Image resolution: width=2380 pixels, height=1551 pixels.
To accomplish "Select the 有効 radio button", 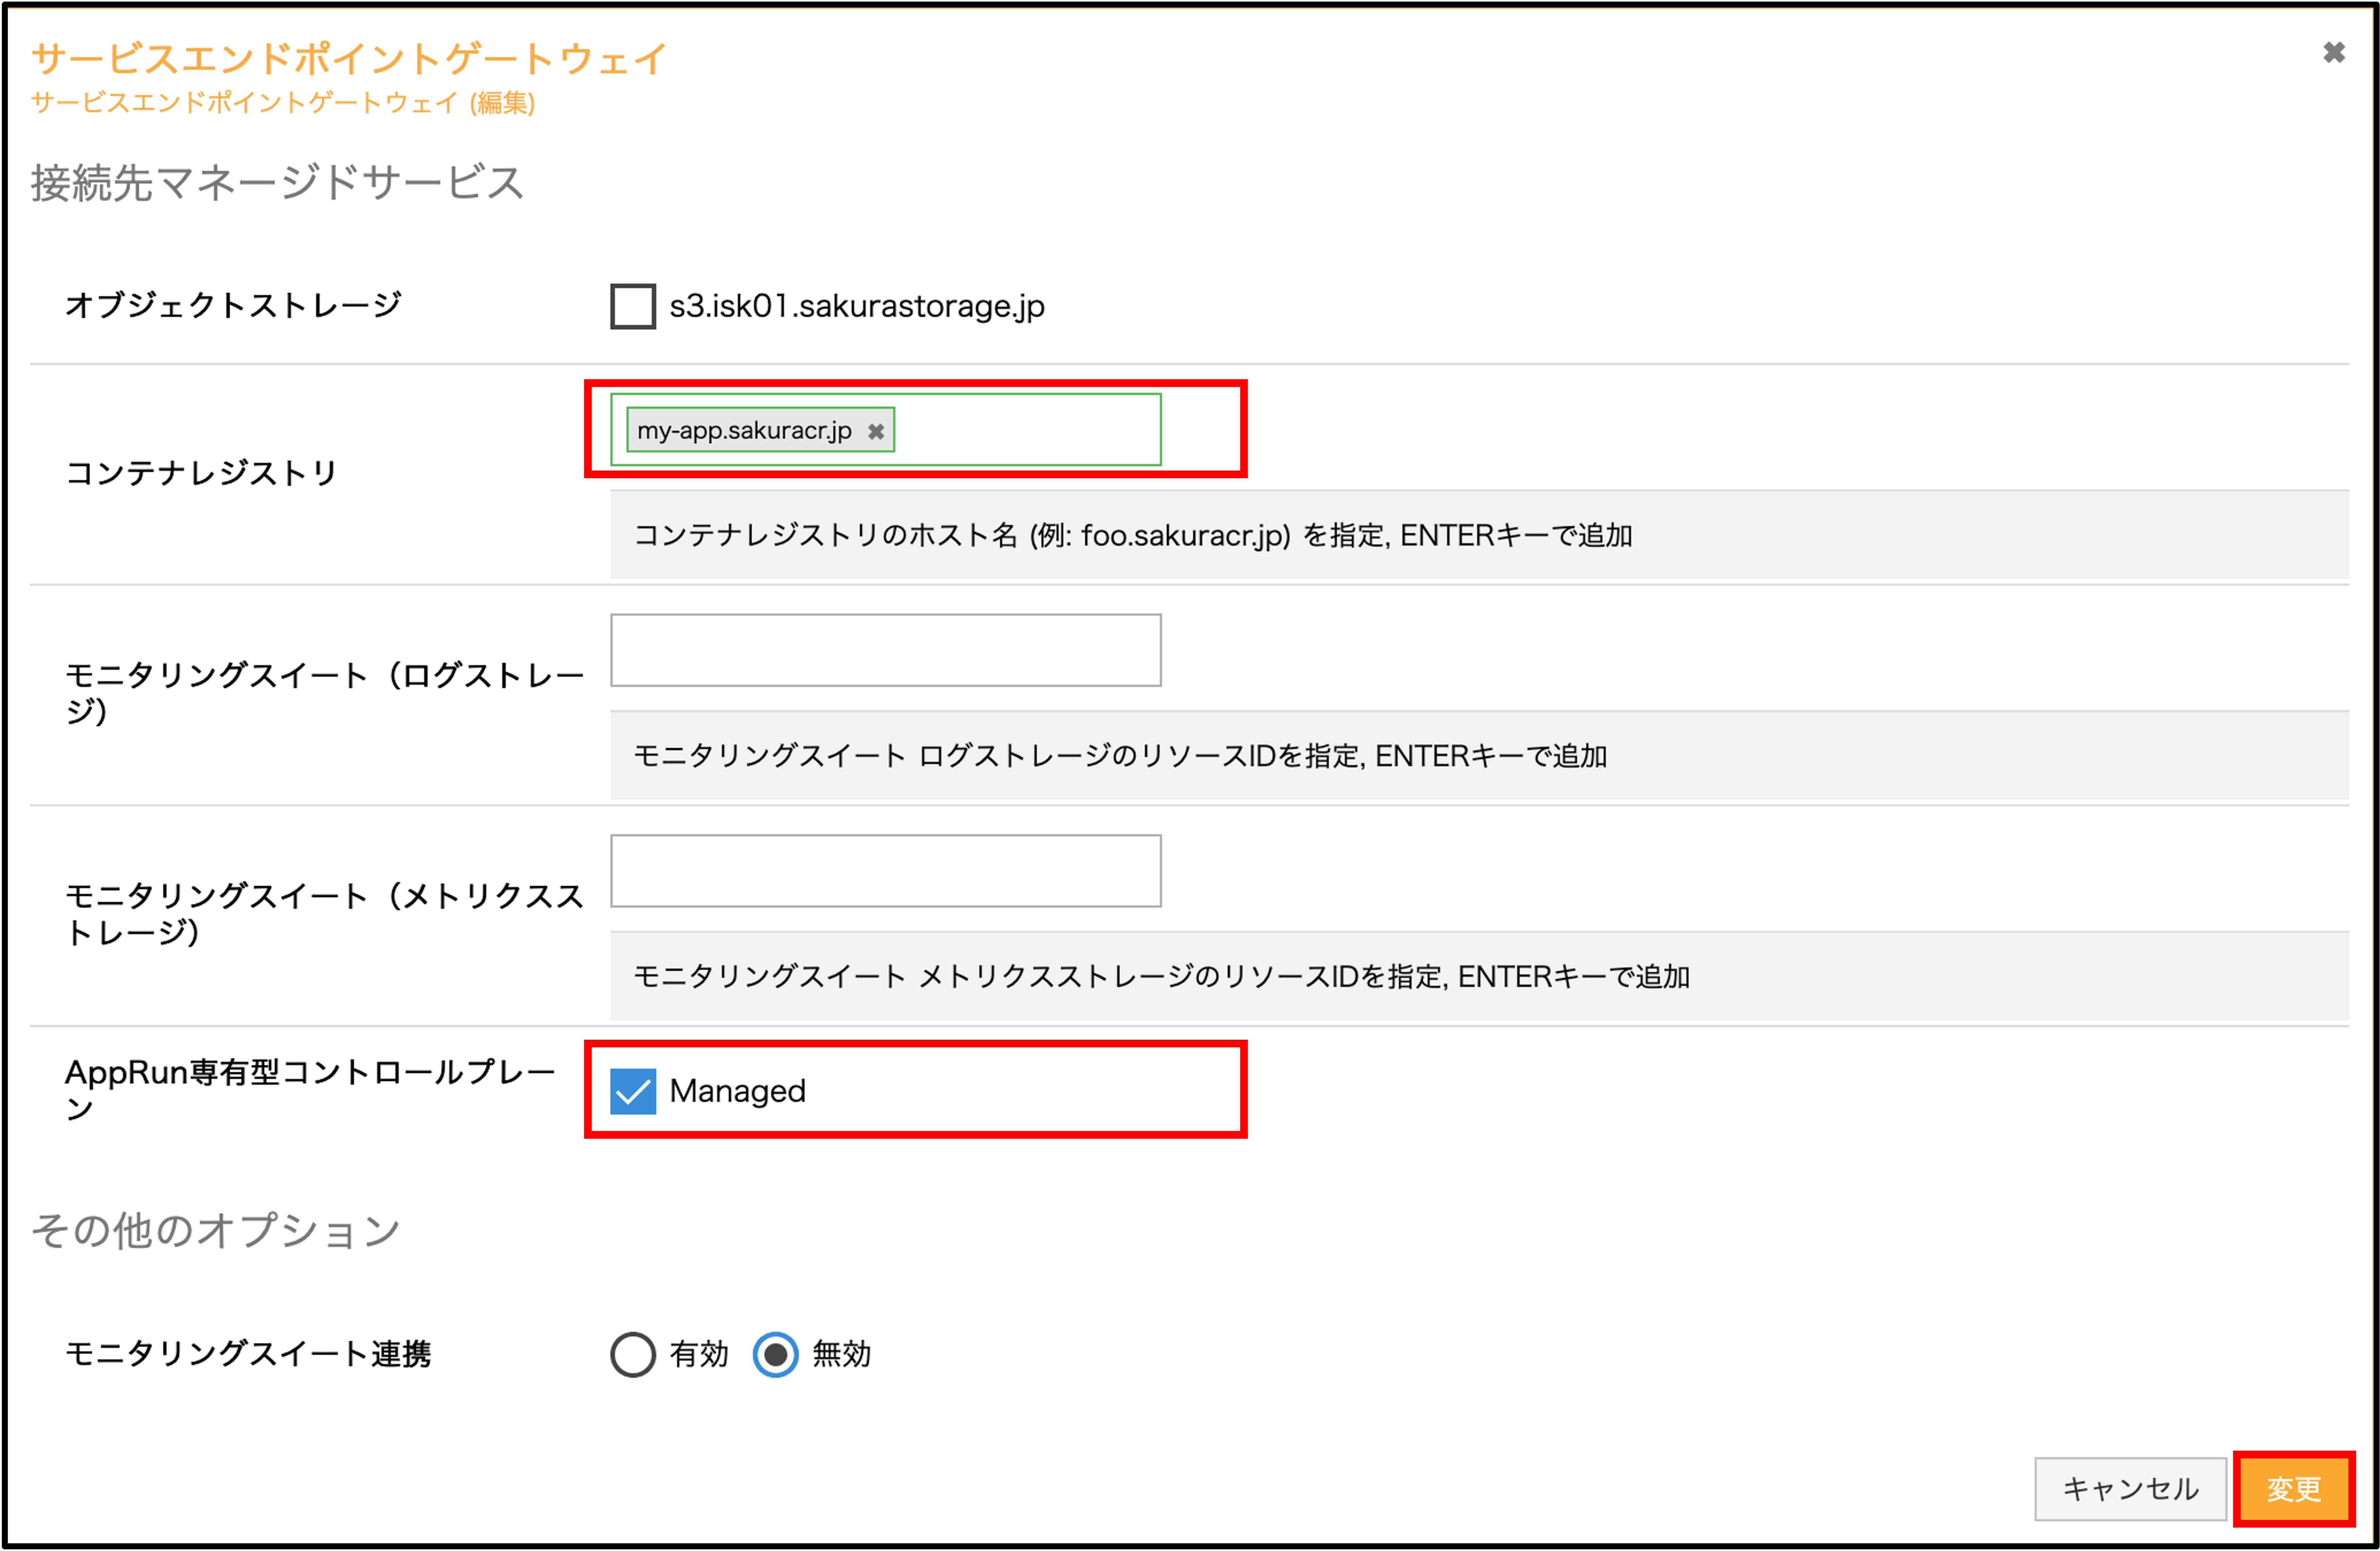I will [x=633, y=1355].
